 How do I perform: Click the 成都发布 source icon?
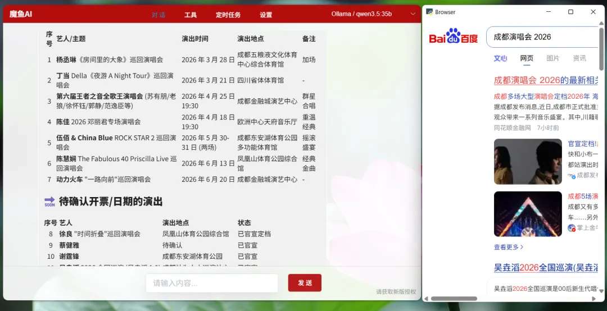tap(572, 176)
